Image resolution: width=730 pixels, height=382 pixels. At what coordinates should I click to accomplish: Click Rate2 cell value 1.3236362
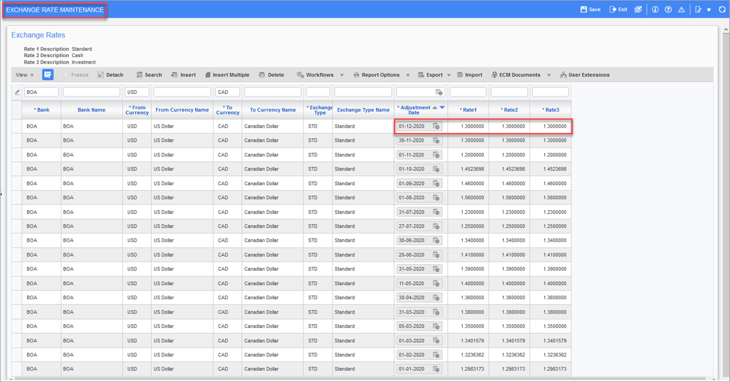(x=513, y=354)
